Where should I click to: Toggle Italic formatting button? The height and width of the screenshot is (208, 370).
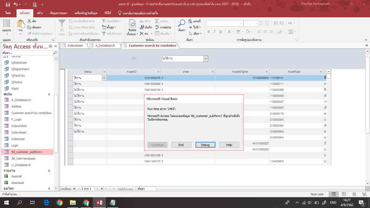(215, 32)
